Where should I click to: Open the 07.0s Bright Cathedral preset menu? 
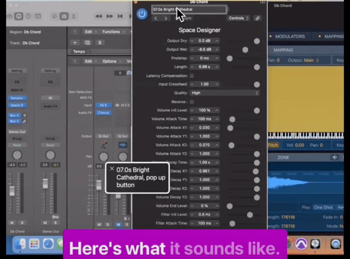[189, 10]
